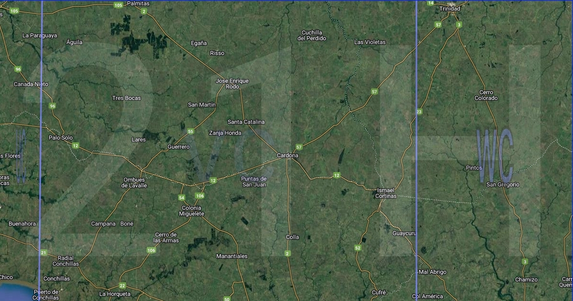Image resolution: width=573 pixels, height=301 pixels.
Task: Click the Route 54 highway shield
Action: 181,197
